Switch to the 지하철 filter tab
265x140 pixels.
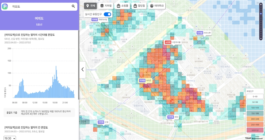pyautogui.click(x=106, y=6)
